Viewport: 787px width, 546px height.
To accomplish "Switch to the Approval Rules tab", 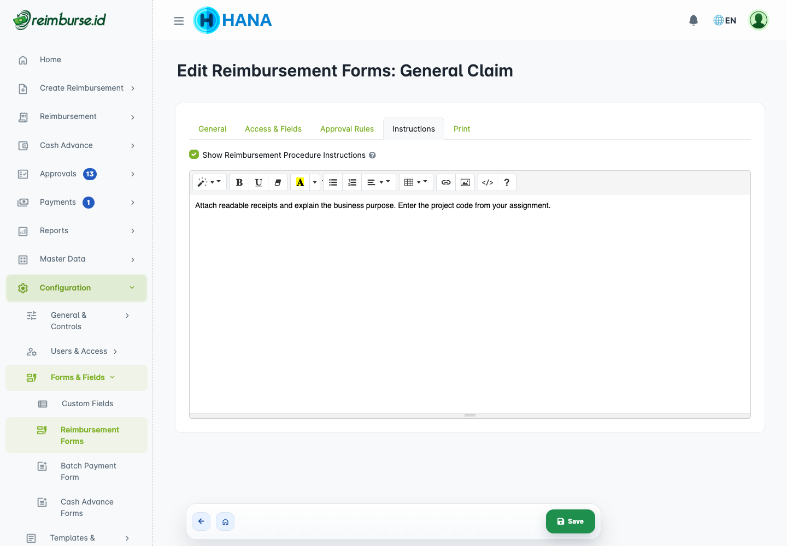I will [347, 129].
